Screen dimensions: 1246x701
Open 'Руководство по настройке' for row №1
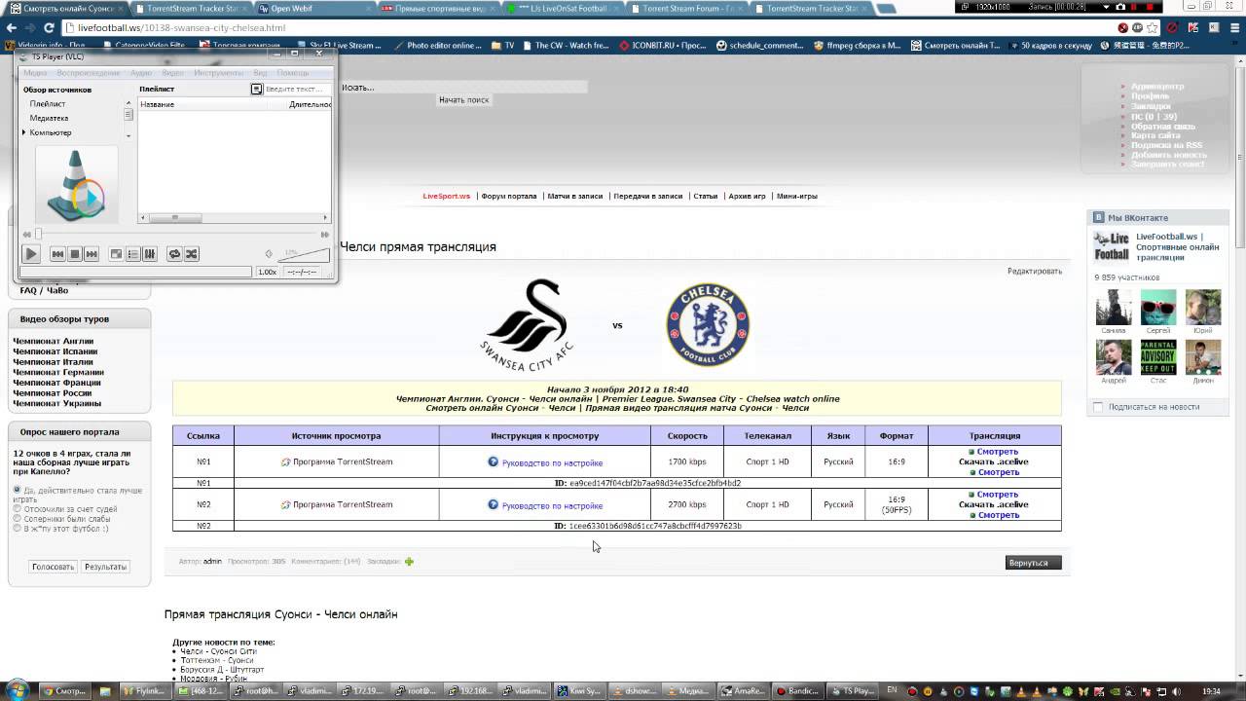tap(552, 462)
